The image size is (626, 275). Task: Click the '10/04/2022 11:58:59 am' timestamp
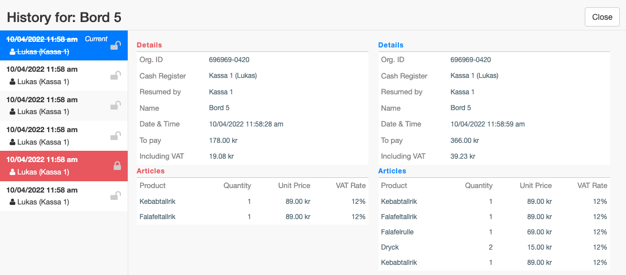coord(488,124)
